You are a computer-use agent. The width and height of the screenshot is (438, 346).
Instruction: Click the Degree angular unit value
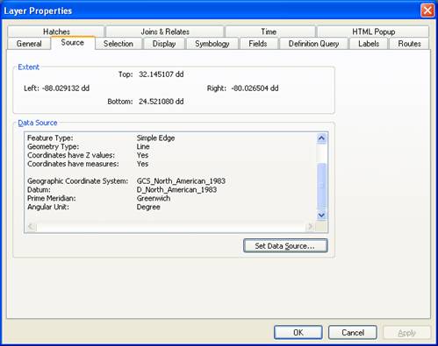click(148, 207)
